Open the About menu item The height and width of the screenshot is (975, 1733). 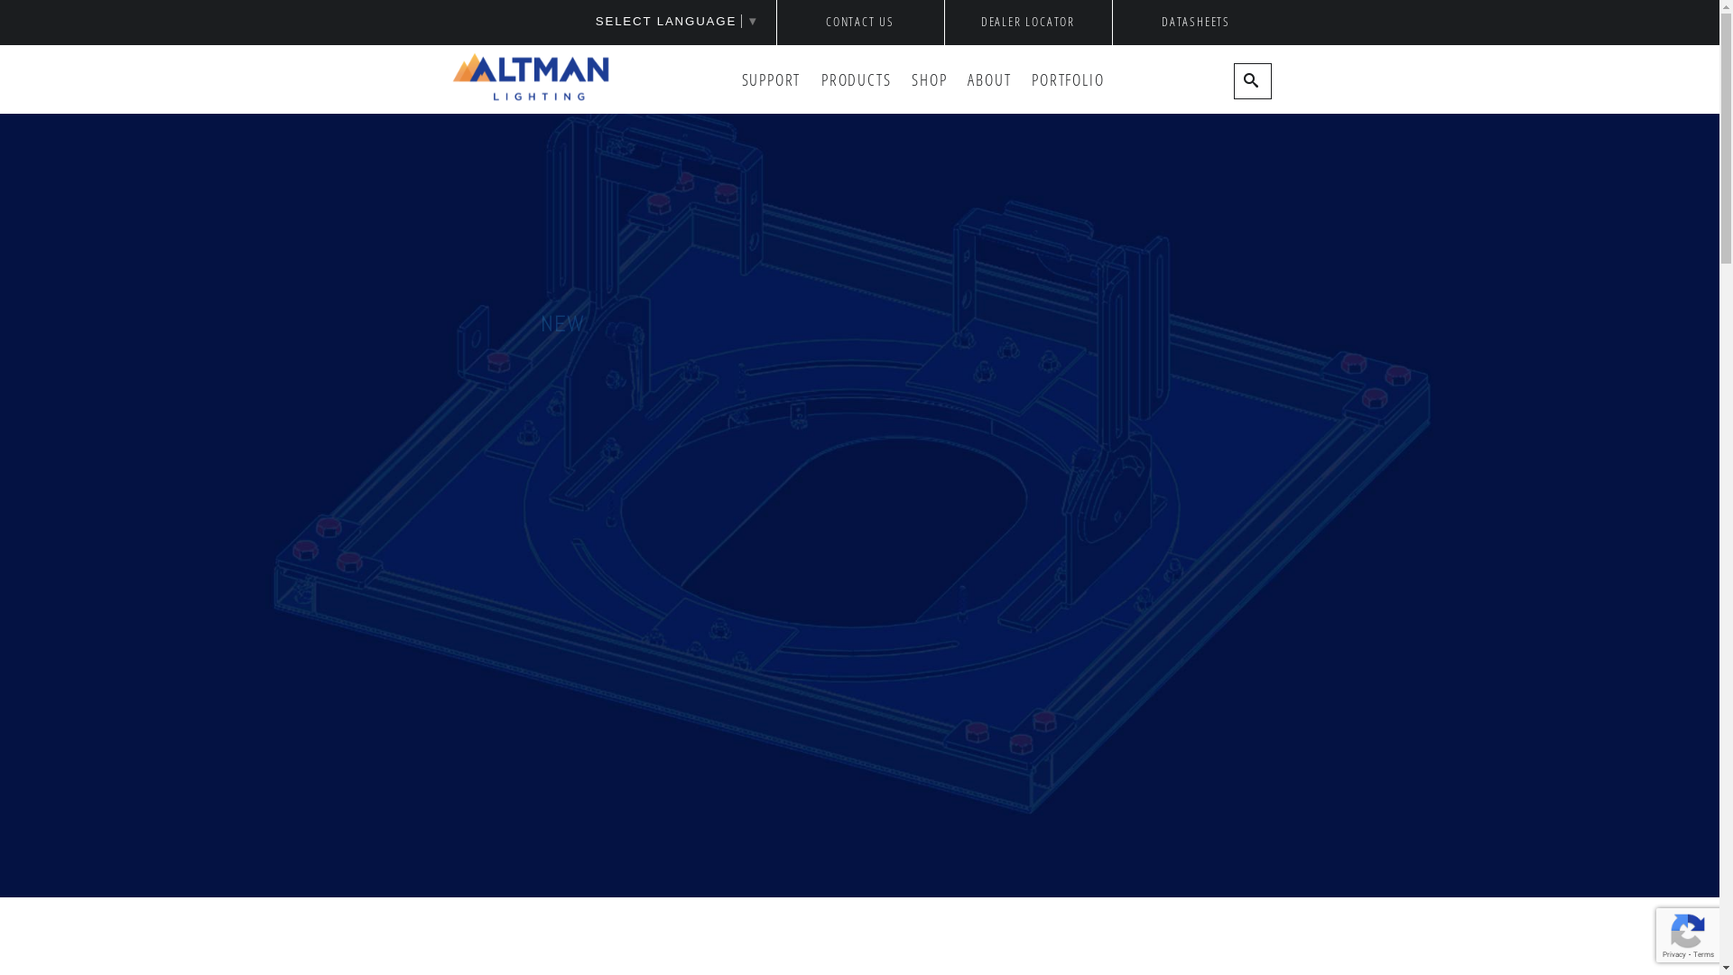click(x=988, y=80)
